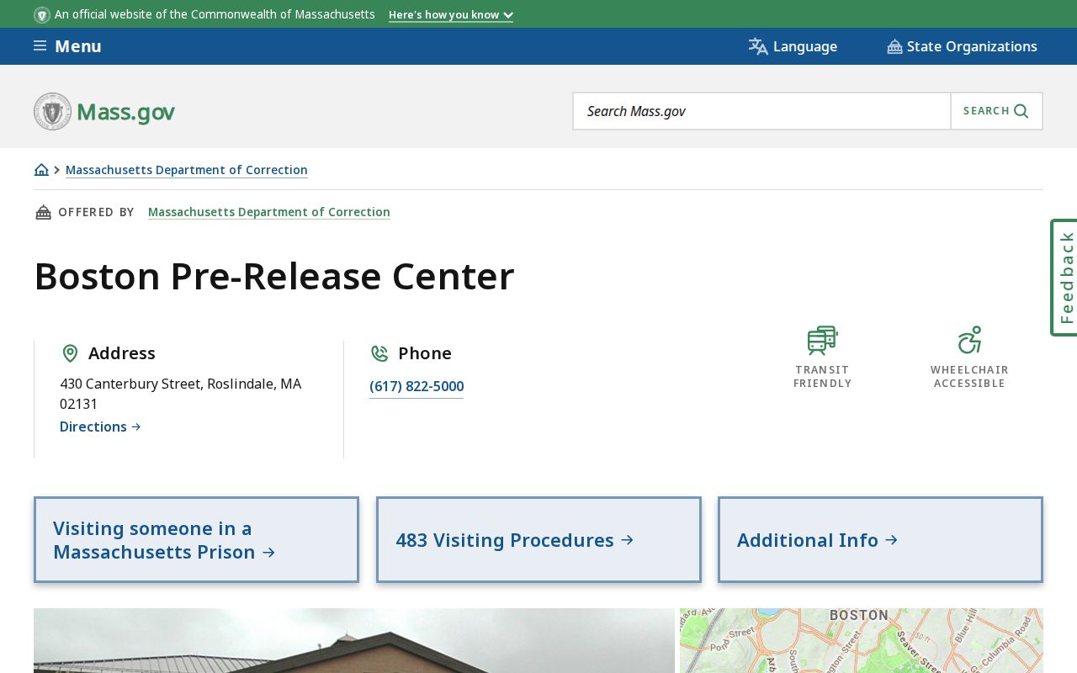Focus the Search Mass.gov input field
Image resolution: width=1077 pixels, height=673 pixels.
coord(761,111)
